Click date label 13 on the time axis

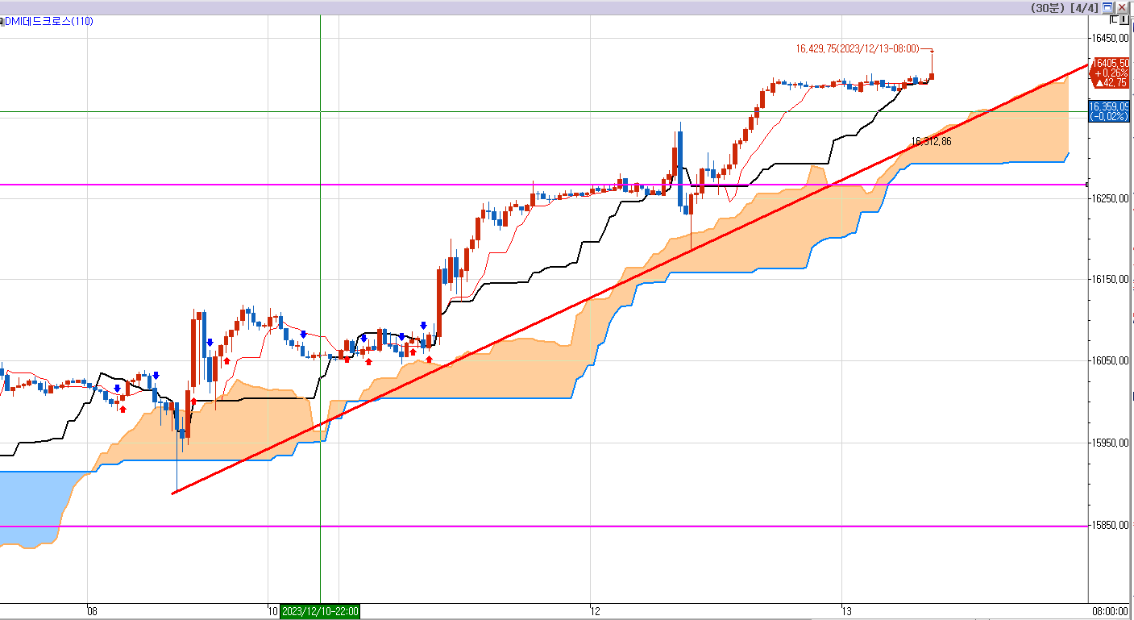coord(845,611)
